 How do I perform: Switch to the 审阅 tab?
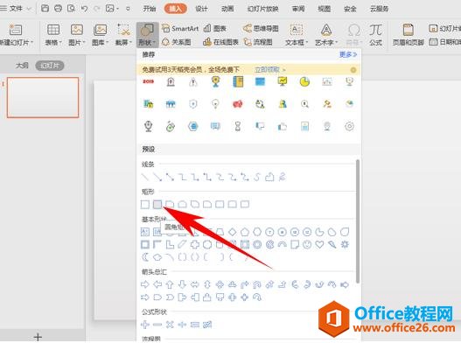(x=298, y=9)
